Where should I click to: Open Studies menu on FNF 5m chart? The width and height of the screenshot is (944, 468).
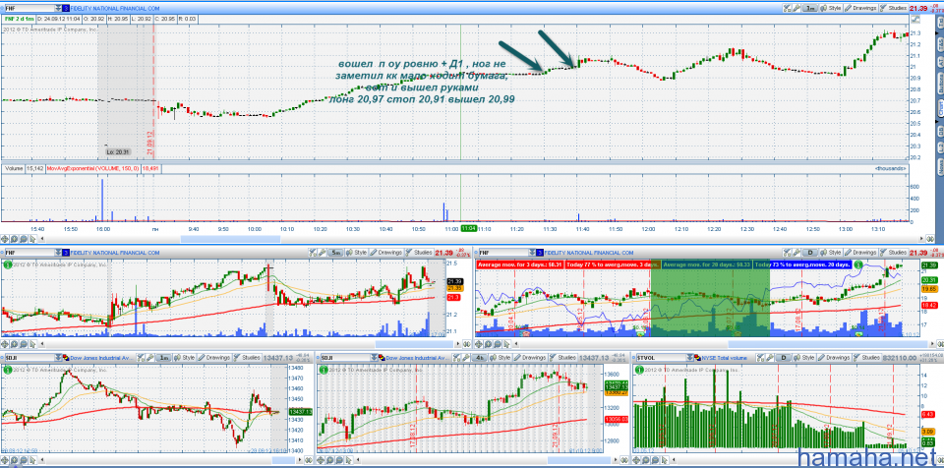pyautogui.click(x=419, y=253)
